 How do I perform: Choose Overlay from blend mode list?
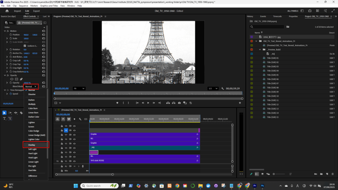(x=32, y=145)
